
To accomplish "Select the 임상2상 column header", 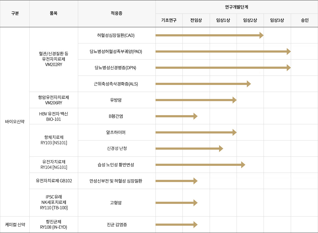I will 250,20.
